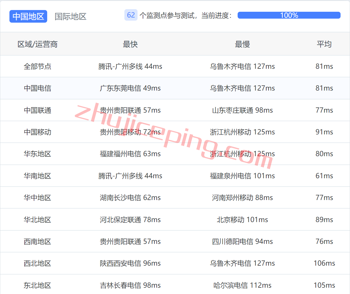Click 乌鲁木齐电信 127ms in 西北地区 row
The image size is (350, 294).
point(242,263)
